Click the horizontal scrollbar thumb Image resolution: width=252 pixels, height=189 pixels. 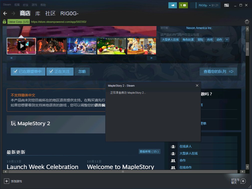point(123,171)
